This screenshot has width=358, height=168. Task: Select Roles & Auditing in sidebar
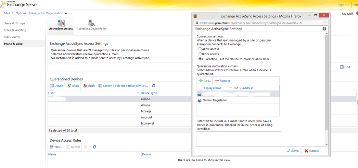(x=15, y=30)
